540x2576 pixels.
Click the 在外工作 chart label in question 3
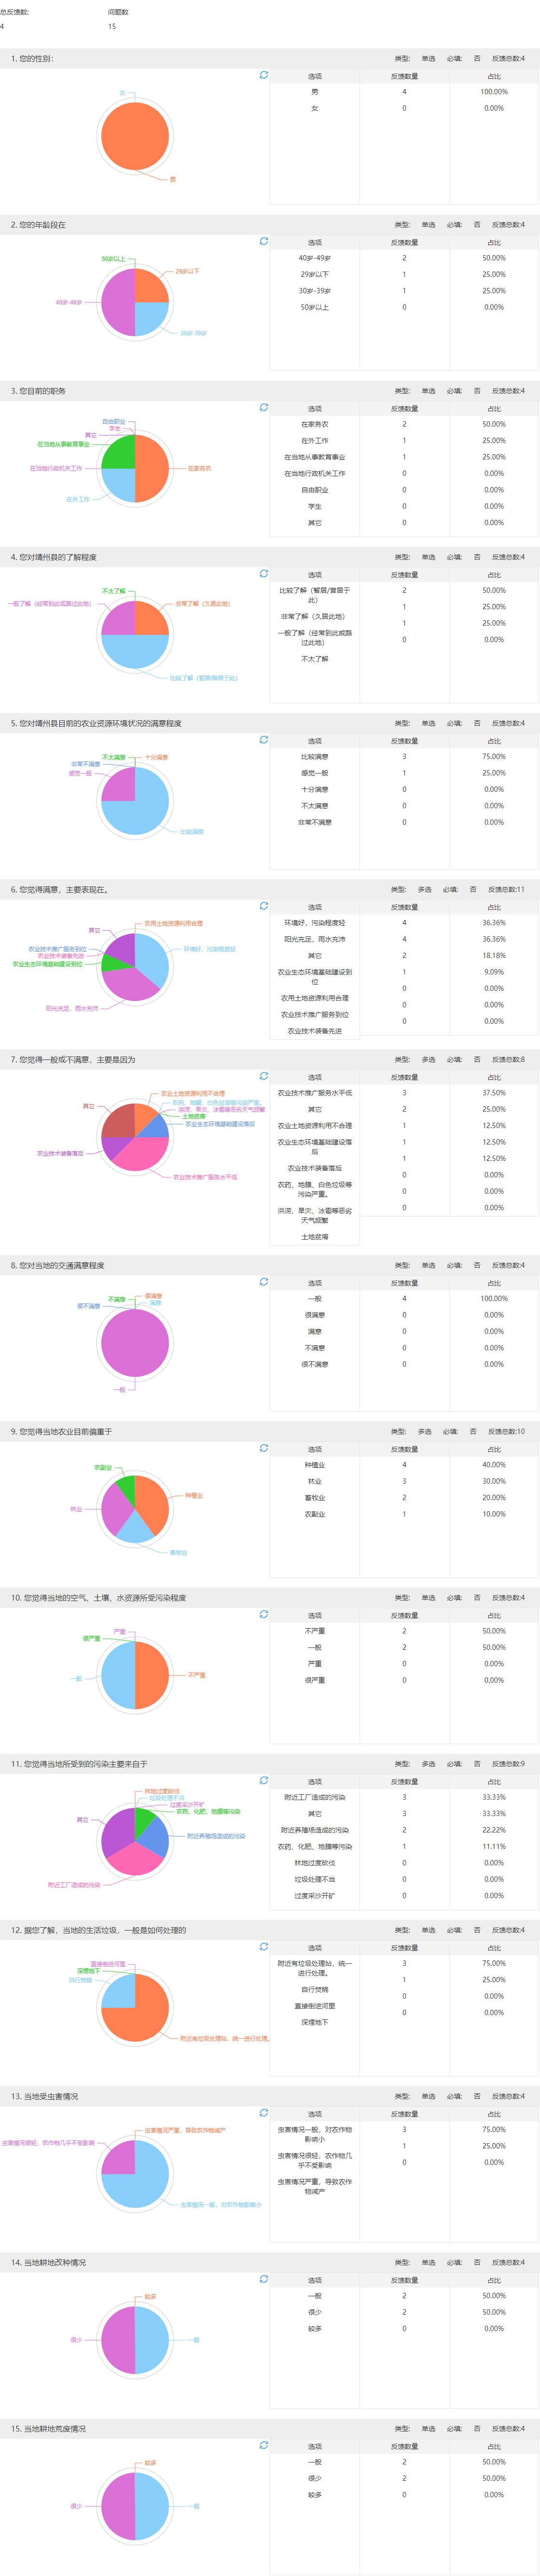(78, 499)
